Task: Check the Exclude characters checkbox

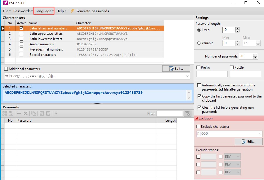Action: [x=198, y=127]
